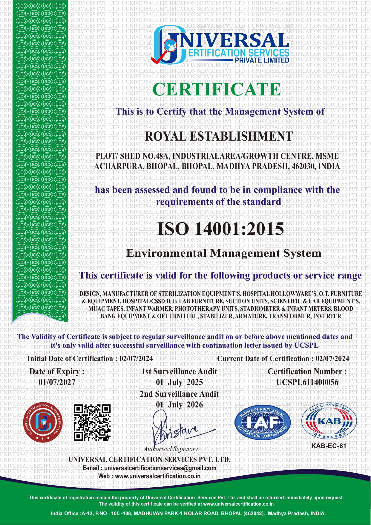Click the 'has been assessed and found' line
371x525 pixels.
click(217, 190)
